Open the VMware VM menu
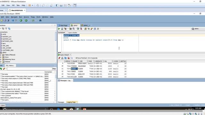This screenshot has width=205, height=115. tap(13, 5)
